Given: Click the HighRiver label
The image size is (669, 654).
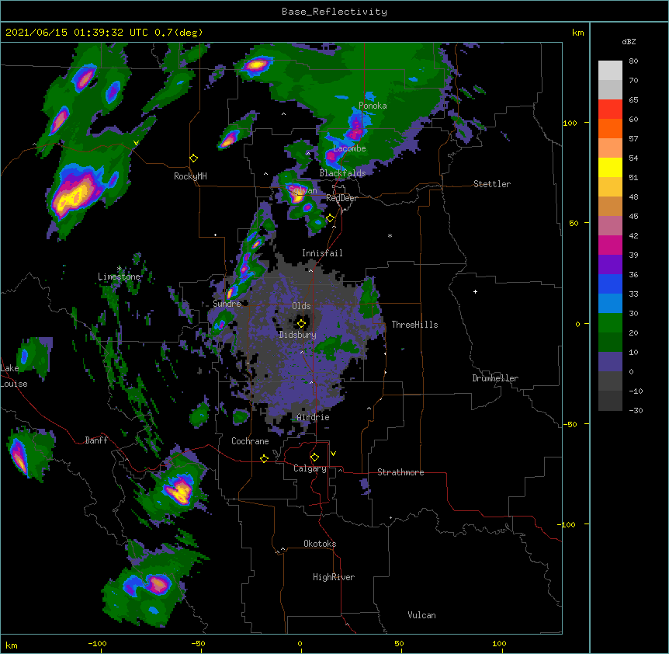Looking at the screenshot, I should (334, 577).
